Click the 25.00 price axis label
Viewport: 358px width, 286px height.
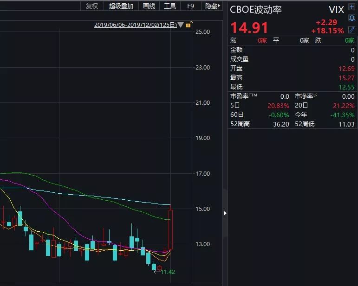202,32
